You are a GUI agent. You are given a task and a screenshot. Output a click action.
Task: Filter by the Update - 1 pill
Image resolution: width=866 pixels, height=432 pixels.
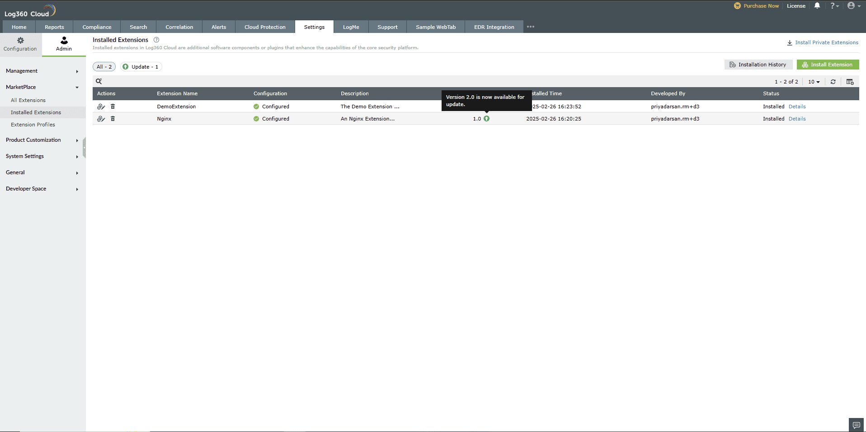coord(141,67)
